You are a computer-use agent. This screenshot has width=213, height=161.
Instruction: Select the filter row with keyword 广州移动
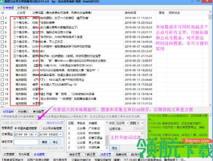pos(86,128)
